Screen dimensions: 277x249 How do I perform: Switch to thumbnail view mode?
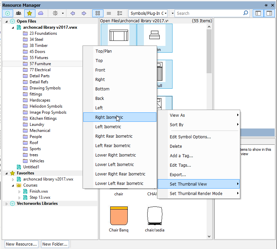click(97, 13)
